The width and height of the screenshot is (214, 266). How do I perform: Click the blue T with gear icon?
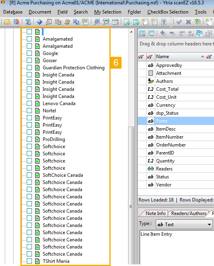click(x=28, y=22)
